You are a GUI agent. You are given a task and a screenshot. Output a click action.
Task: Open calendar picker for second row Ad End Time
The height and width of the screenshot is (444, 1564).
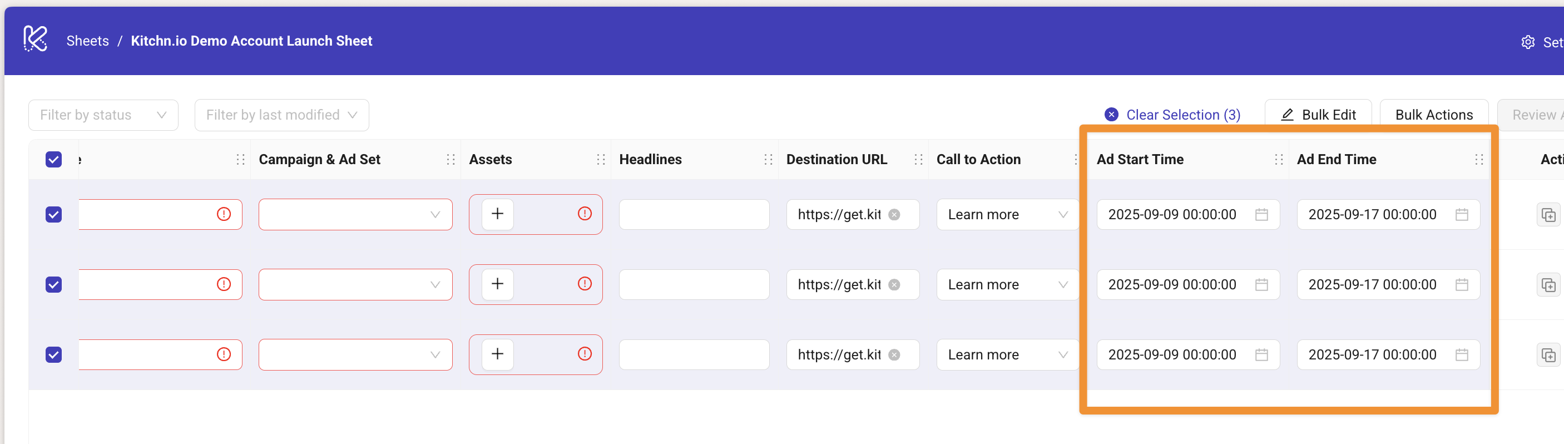point(1461,284)
